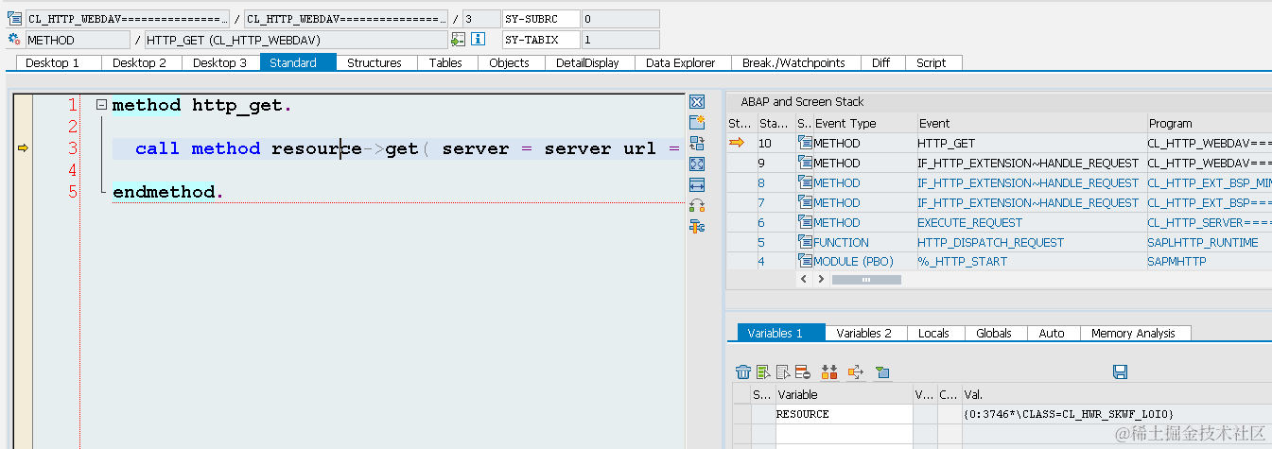
Task: Select the Locals tab
Action: pyautogui.click(x=933, y=333)
